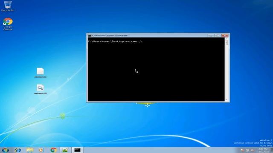Launch Windows Media Player from taskbar
The width and height of the screenshot is (273, 153).
pyautogui.click(x=41, y=150)
